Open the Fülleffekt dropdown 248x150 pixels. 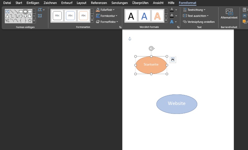tap(105, 10)
